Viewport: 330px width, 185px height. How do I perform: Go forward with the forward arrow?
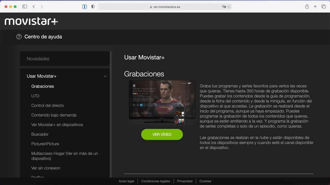[x=42, y=7]
